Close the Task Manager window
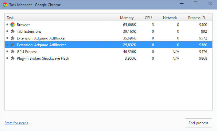Screen dimensions: 217x131 click(x=210, y=4)
